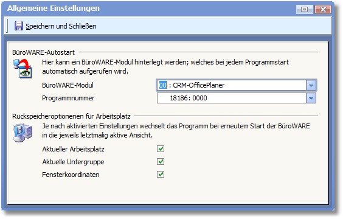The height and width of the screenshot is (219, 343).
Task: Click the toolbar grip handle left of save
Action: point(7,26)
